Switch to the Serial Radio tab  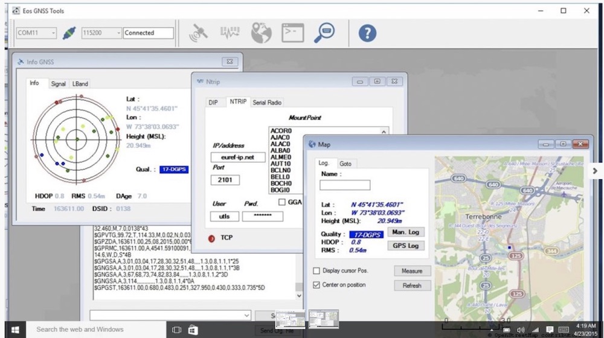267,103
